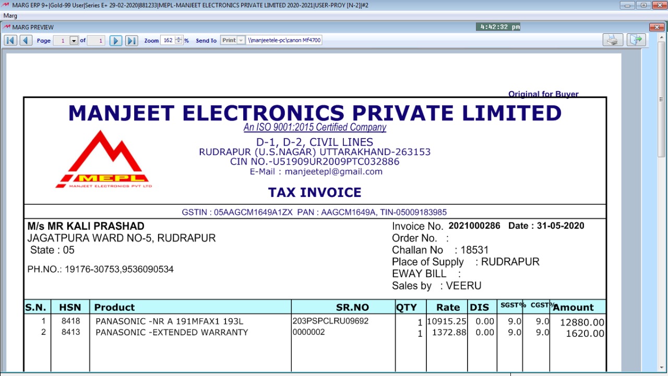Click the company name MANJEET ELECTRONICS PRIVATE LIMITED

point(315,112)
